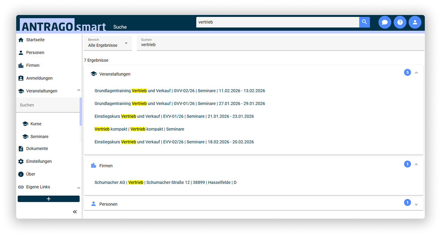The image size is (441, 236).
Task: Select Seminare under Veranstaltungen
Action: (39, 137)
